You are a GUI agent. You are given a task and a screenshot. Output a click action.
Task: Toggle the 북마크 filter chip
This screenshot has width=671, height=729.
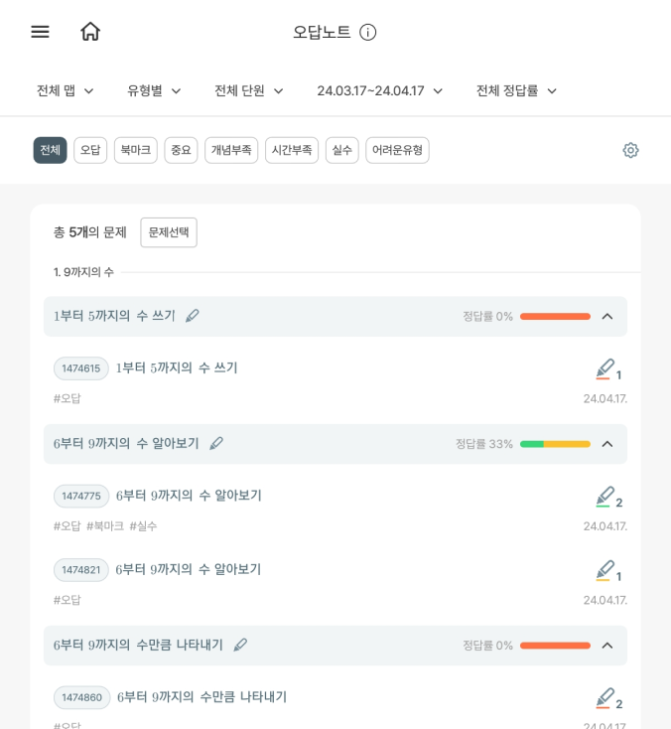pyautogui.click(x=136, y=150)
